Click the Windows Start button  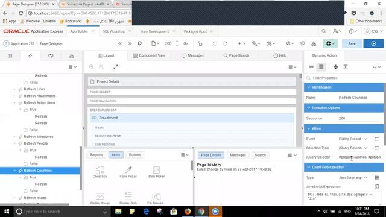point(7,212)
